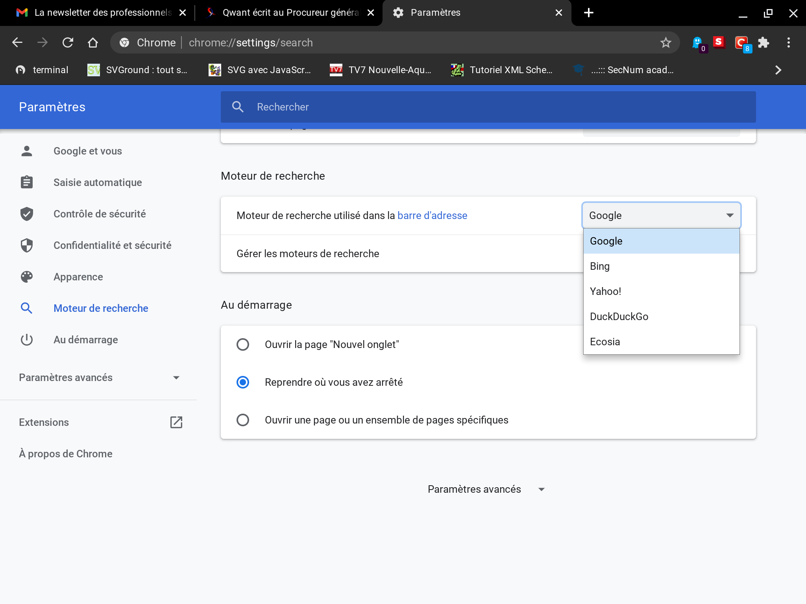The width and height of the screenshot is (806, 604).
Task: Open Contrôle de sécurité section
Action: (x=100, y=214)
